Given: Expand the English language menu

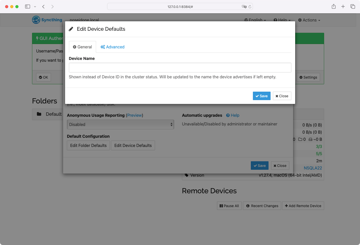Looking at the screenshot, I should (x=255, y=20).
